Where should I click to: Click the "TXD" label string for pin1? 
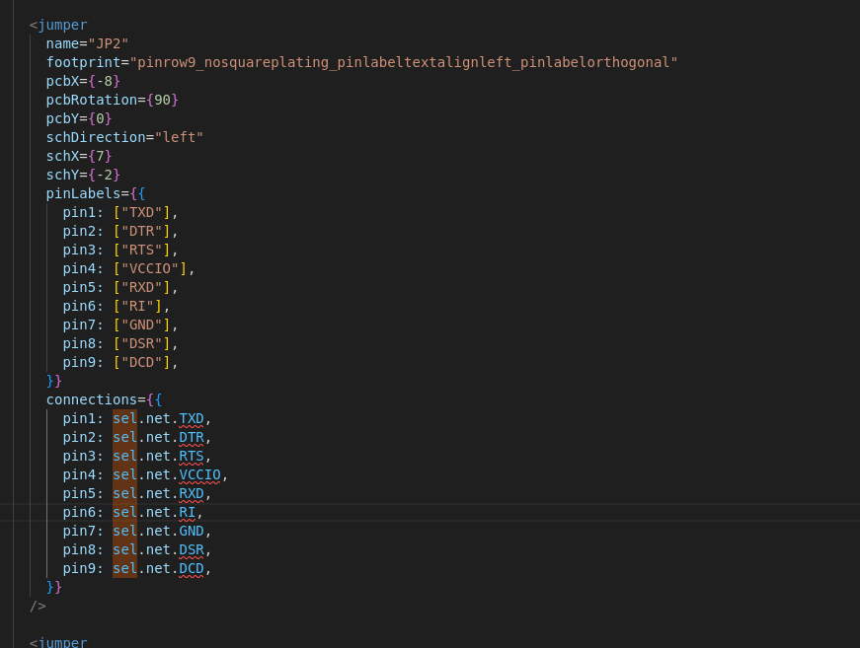pos(141,212)
